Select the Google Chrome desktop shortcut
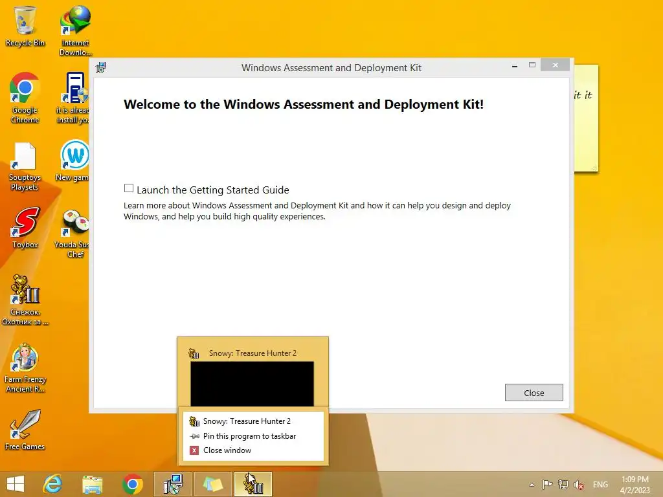This screenshot has height=497, width=663. pyautogui.click(x=25, y=98)
